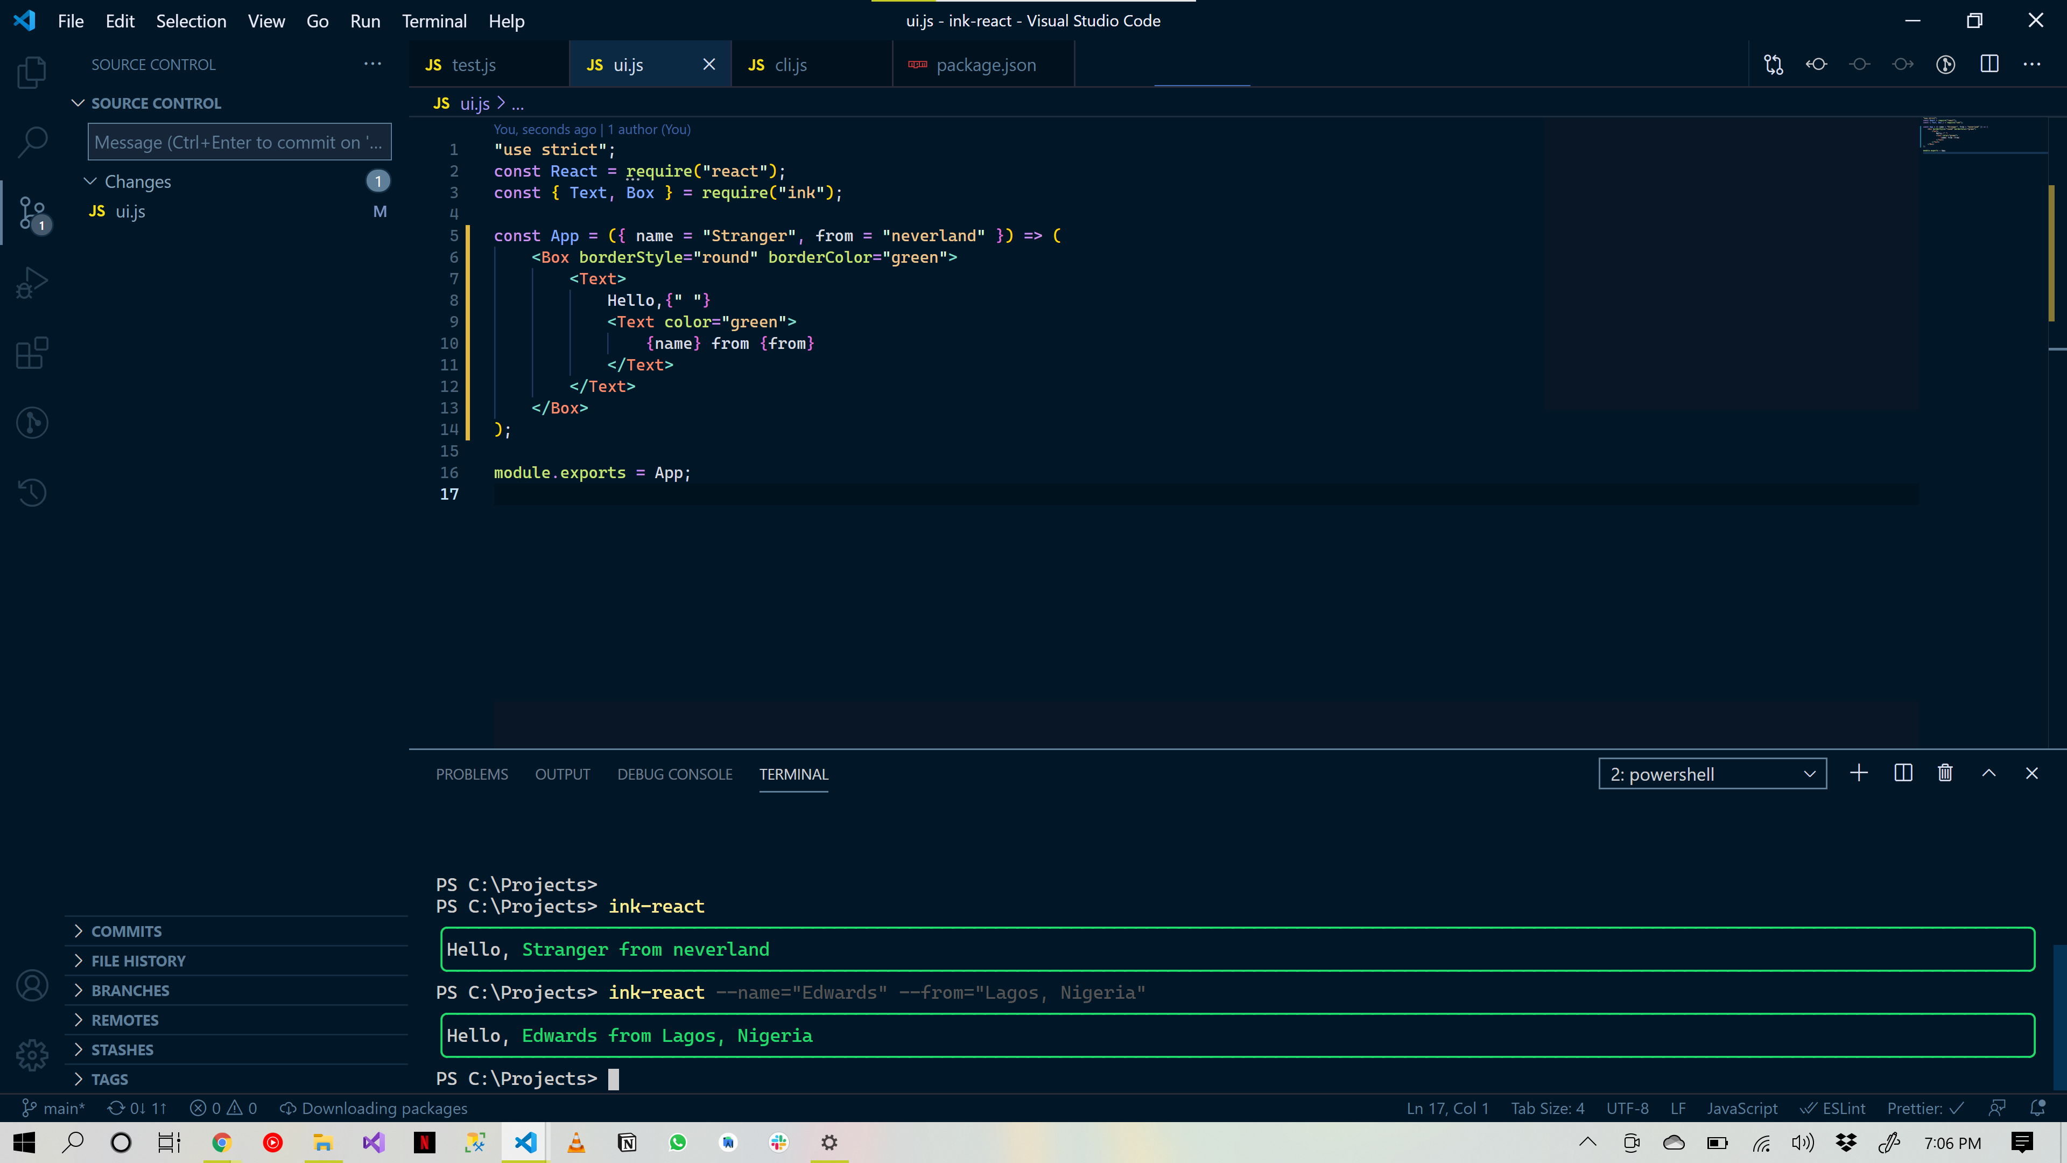Open the Manage gear in activity bar
The image size is (2067, 1163).
tap(32, 1055)
